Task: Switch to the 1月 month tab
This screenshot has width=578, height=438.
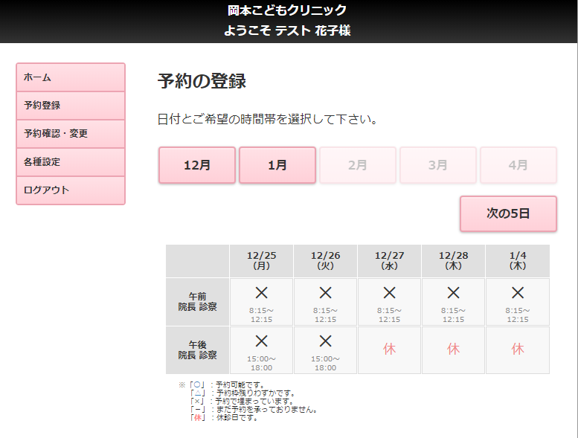Action: click(x=277, y=165)
